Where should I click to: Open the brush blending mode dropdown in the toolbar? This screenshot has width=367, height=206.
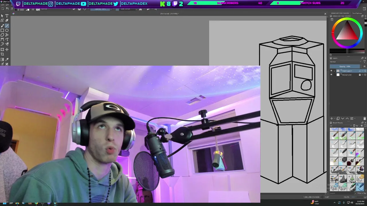tap(56, 9)
